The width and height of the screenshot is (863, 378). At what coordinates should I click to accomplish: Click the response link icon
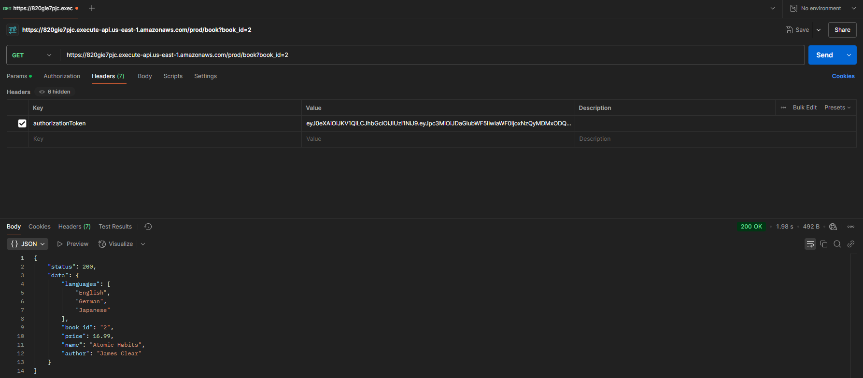tap(851, 244)
